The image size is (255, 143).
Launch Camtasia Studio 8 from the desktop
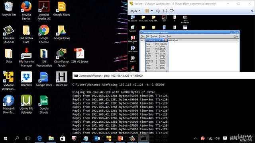pyautogui.click(x=9, y=35)
